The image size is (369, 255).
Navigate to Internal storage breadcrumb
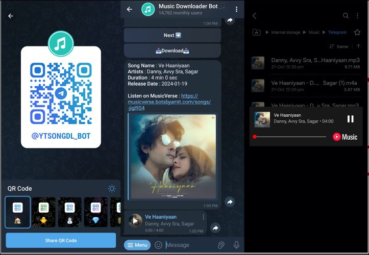[x=285, y=32]
